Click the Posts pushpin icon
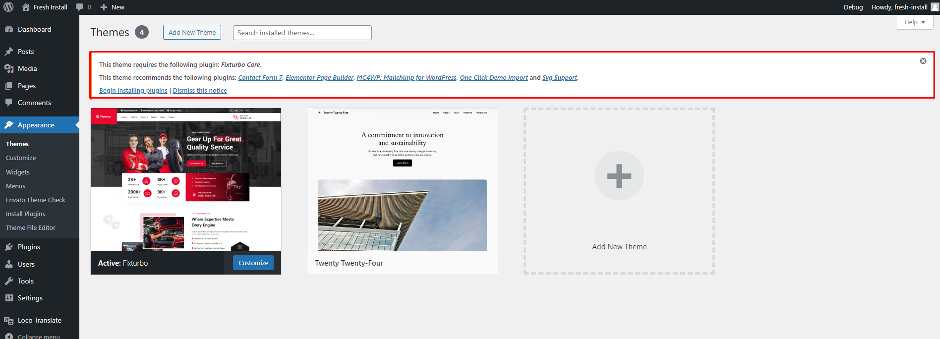 (x=9, y=52)
